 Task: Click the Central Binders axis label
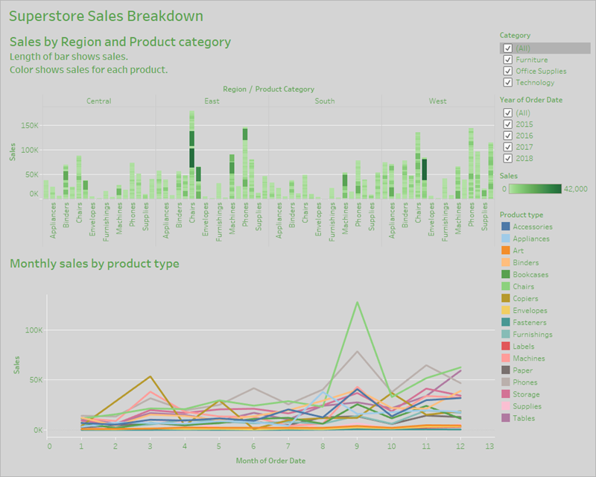[66, 215]
